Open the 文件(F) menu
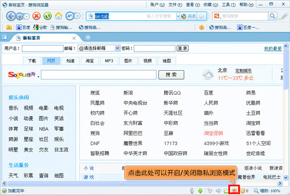 (175, 5)
